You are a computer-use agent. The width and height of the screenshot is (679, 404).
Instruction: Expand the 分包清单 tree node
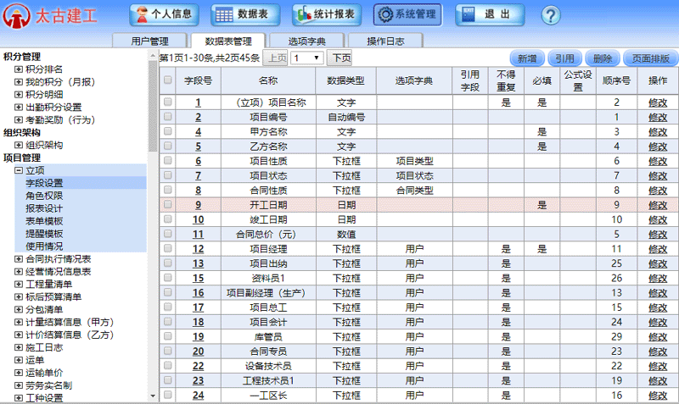tap(19, 309)
